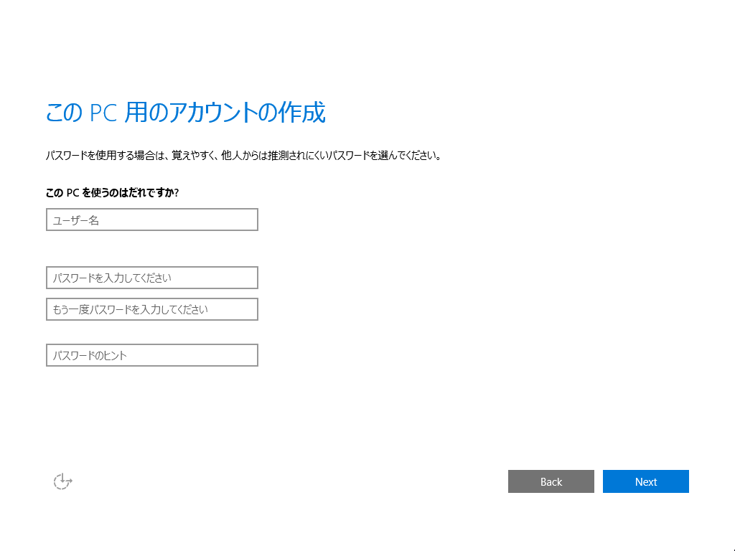Select the もう一度パスワードを入力してください confirm field

coord(152,309)
